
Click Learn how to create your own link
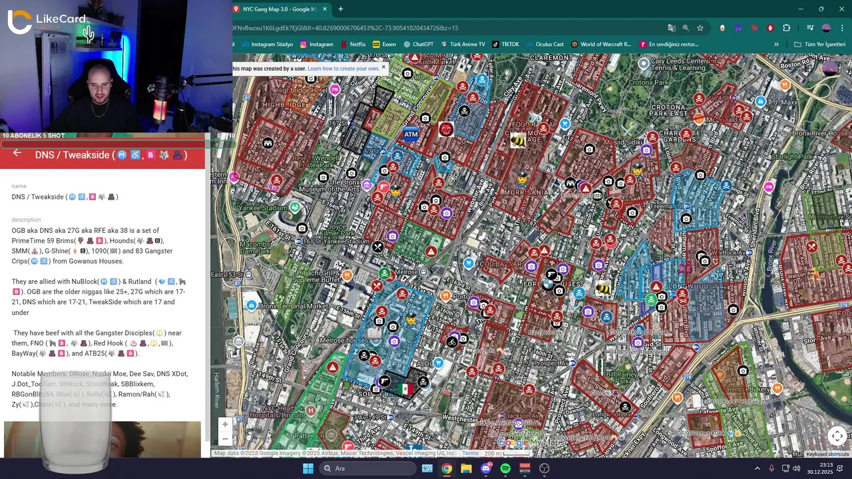click(x=343, y=69)
